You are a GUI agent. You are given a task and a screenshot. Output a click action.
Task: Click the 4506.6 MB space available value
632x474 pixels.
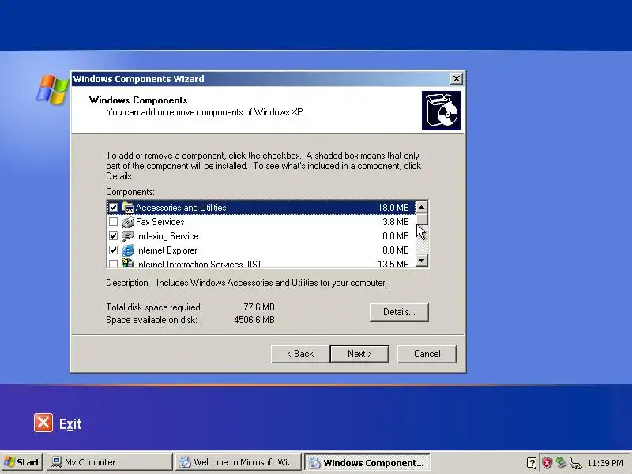click(x=254, y=320)
